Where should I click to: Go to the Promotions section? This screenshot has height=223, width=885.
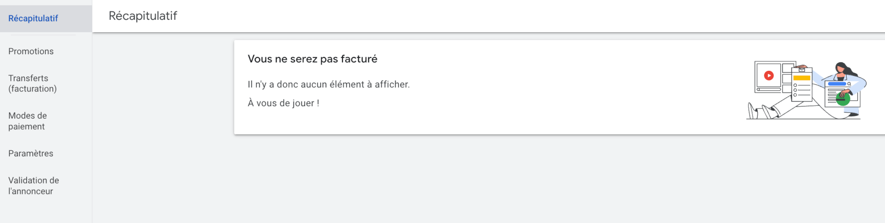pos(31,51)
